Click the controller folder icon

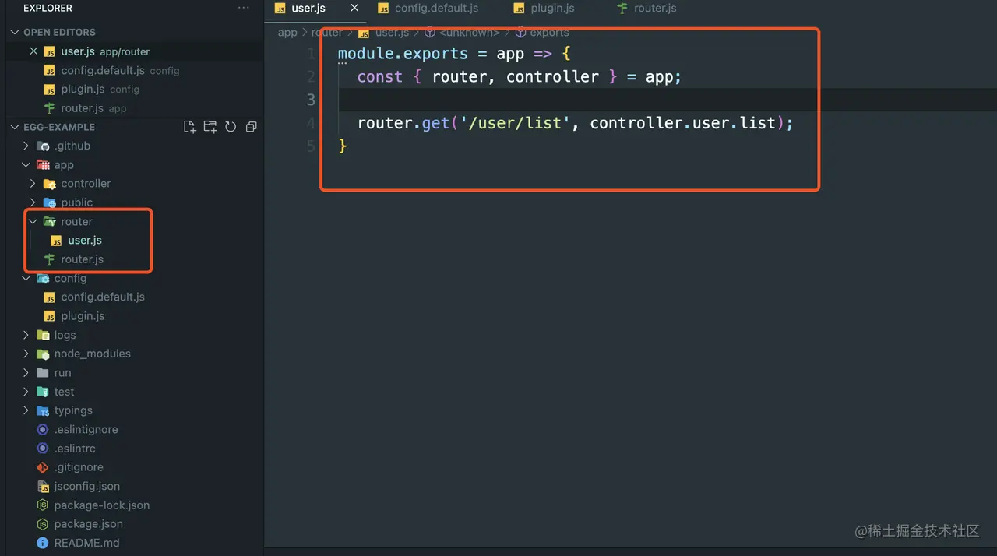click(50, 184)
